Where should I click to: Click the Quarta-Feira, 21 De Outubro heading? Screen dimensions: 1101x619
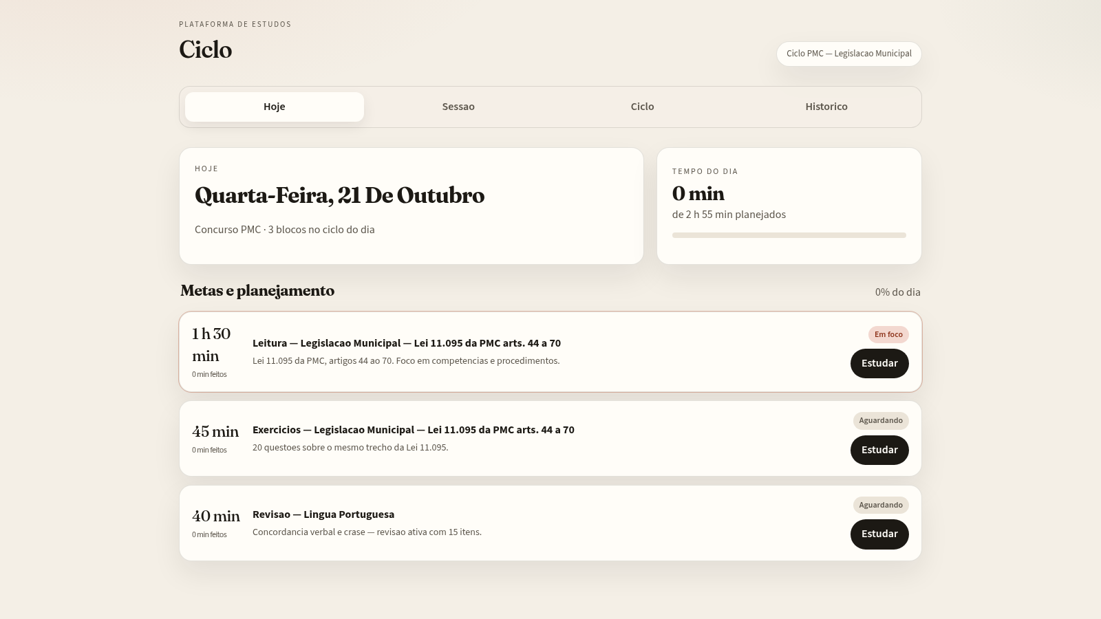click(x=339, y=195)
